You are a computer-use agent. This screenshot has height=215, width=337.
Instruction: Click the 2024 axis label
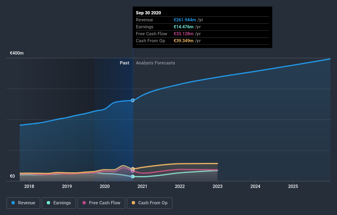click(255, 186)
